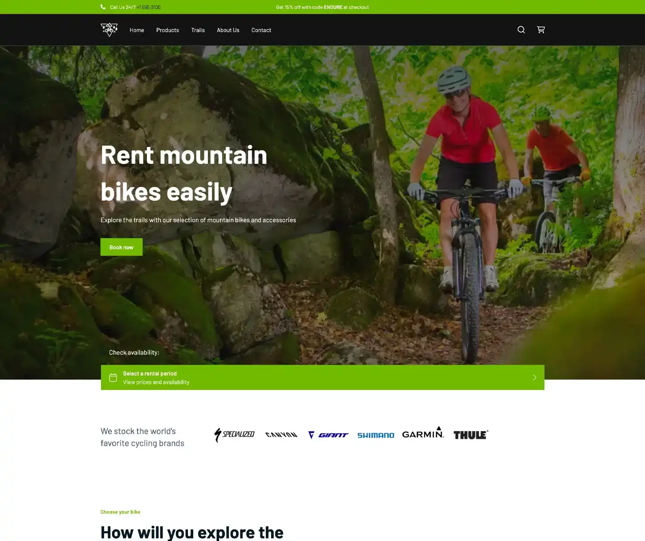Open the search magnifier icon

coord(521,30)
